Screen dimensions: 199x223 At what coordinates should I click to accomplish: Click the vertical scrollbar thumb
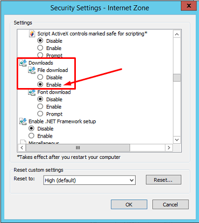tap(177, 78)
